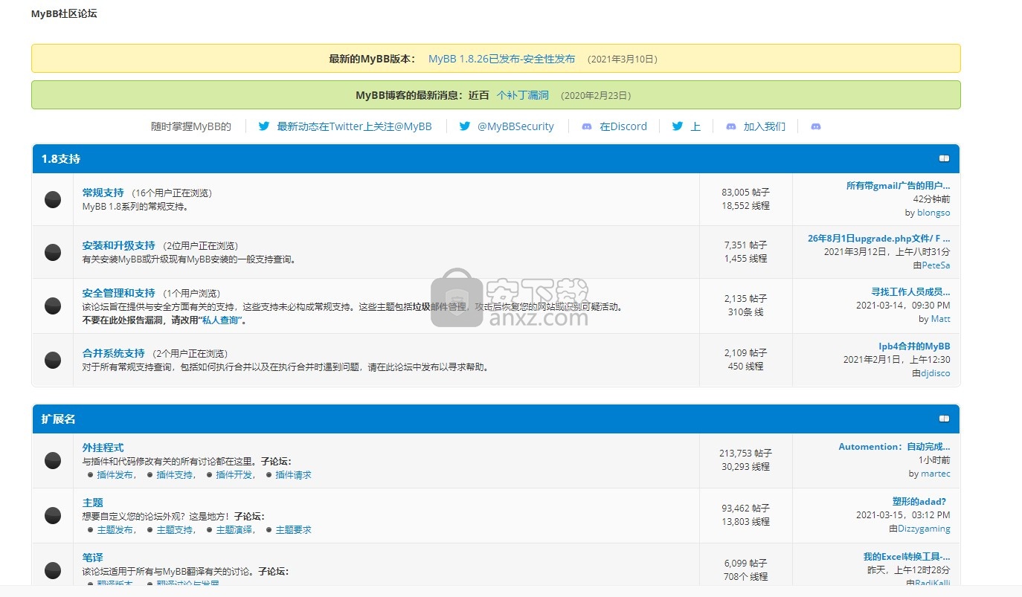Click the small bullet icon before 插件开发
Image resolution: width=1022 pixels, height=597 pixels.
click(210, 475)
